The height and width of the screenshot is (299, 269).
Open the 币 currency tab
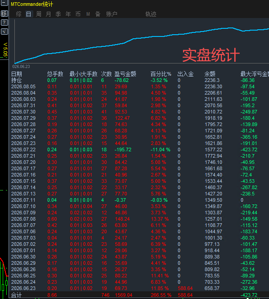point(78,14)
